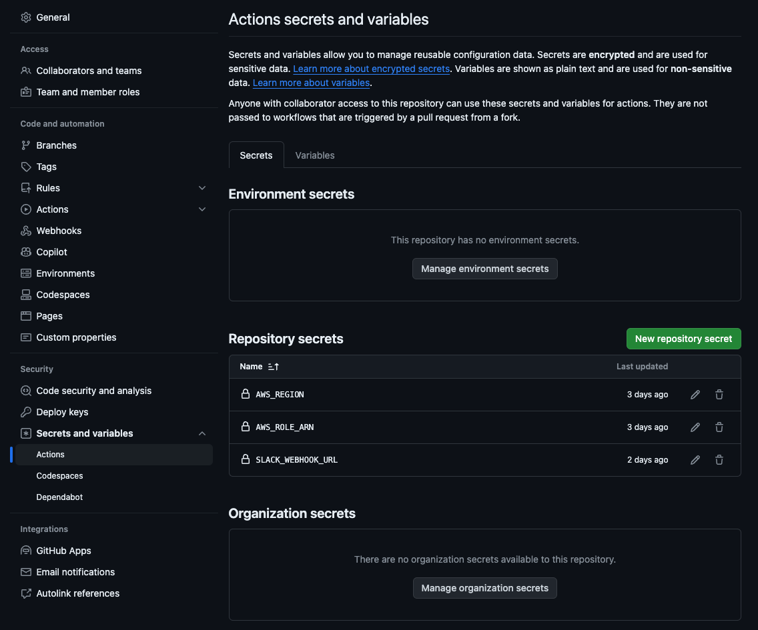Screen dimensions: 758x630
Task: Click "2 days ago" in SLACK_WEBHOOK_URL row
Action: [x=647, y=460]
